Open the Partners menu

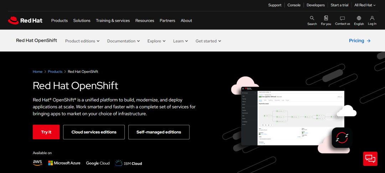click(x=168, y=21)
